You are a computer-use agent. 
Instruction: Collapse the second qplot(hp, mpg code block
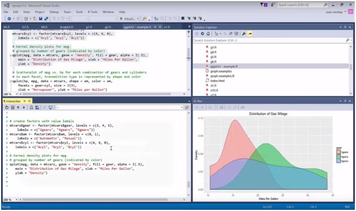[x=11, y=81]
